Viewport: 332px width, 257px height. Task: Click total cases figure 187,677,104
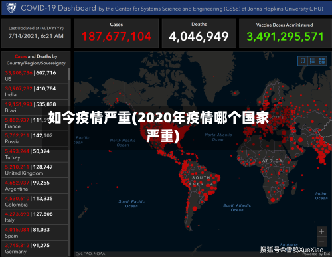(x=116, y=37)
